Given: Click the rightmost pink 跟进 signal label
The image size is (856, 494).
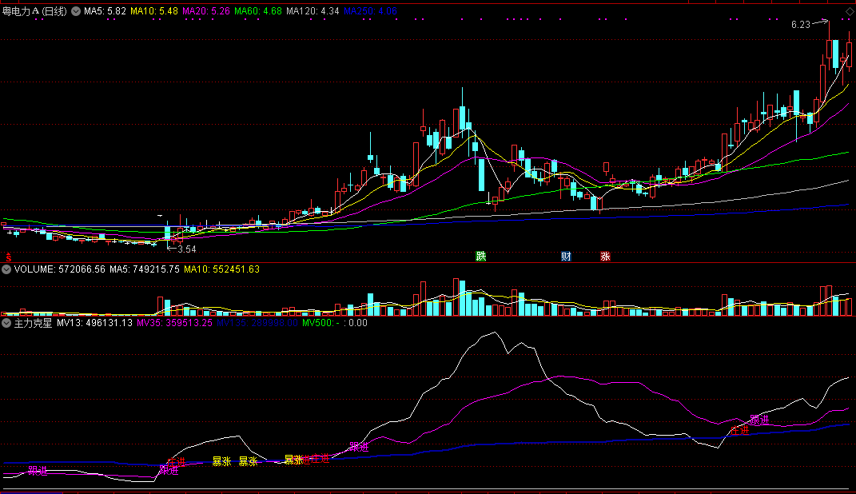Looking at the screenshot, I should (759, 420).
